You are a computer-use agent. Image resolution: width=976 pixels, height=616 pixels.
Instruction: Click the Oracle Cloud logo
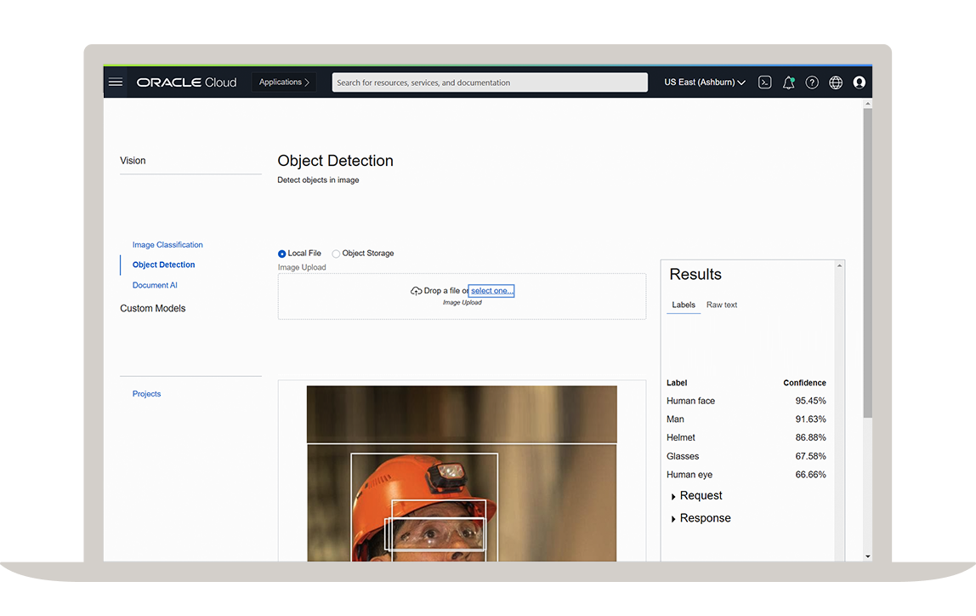pyautogui.click(x=186, y=83)
